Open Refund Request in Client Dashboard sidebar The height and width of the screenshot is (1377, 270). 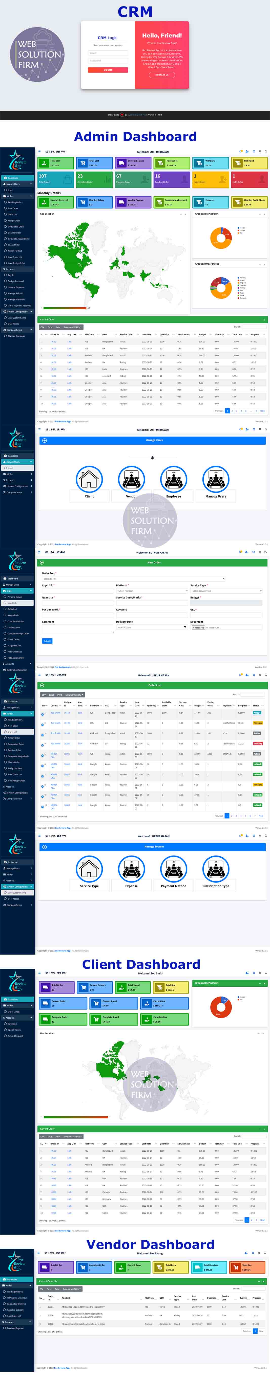tap(15, 1036)
